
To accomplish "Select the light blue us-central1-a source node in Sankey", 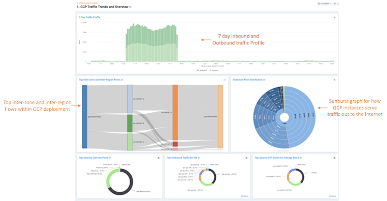I will tap(130, 99).
